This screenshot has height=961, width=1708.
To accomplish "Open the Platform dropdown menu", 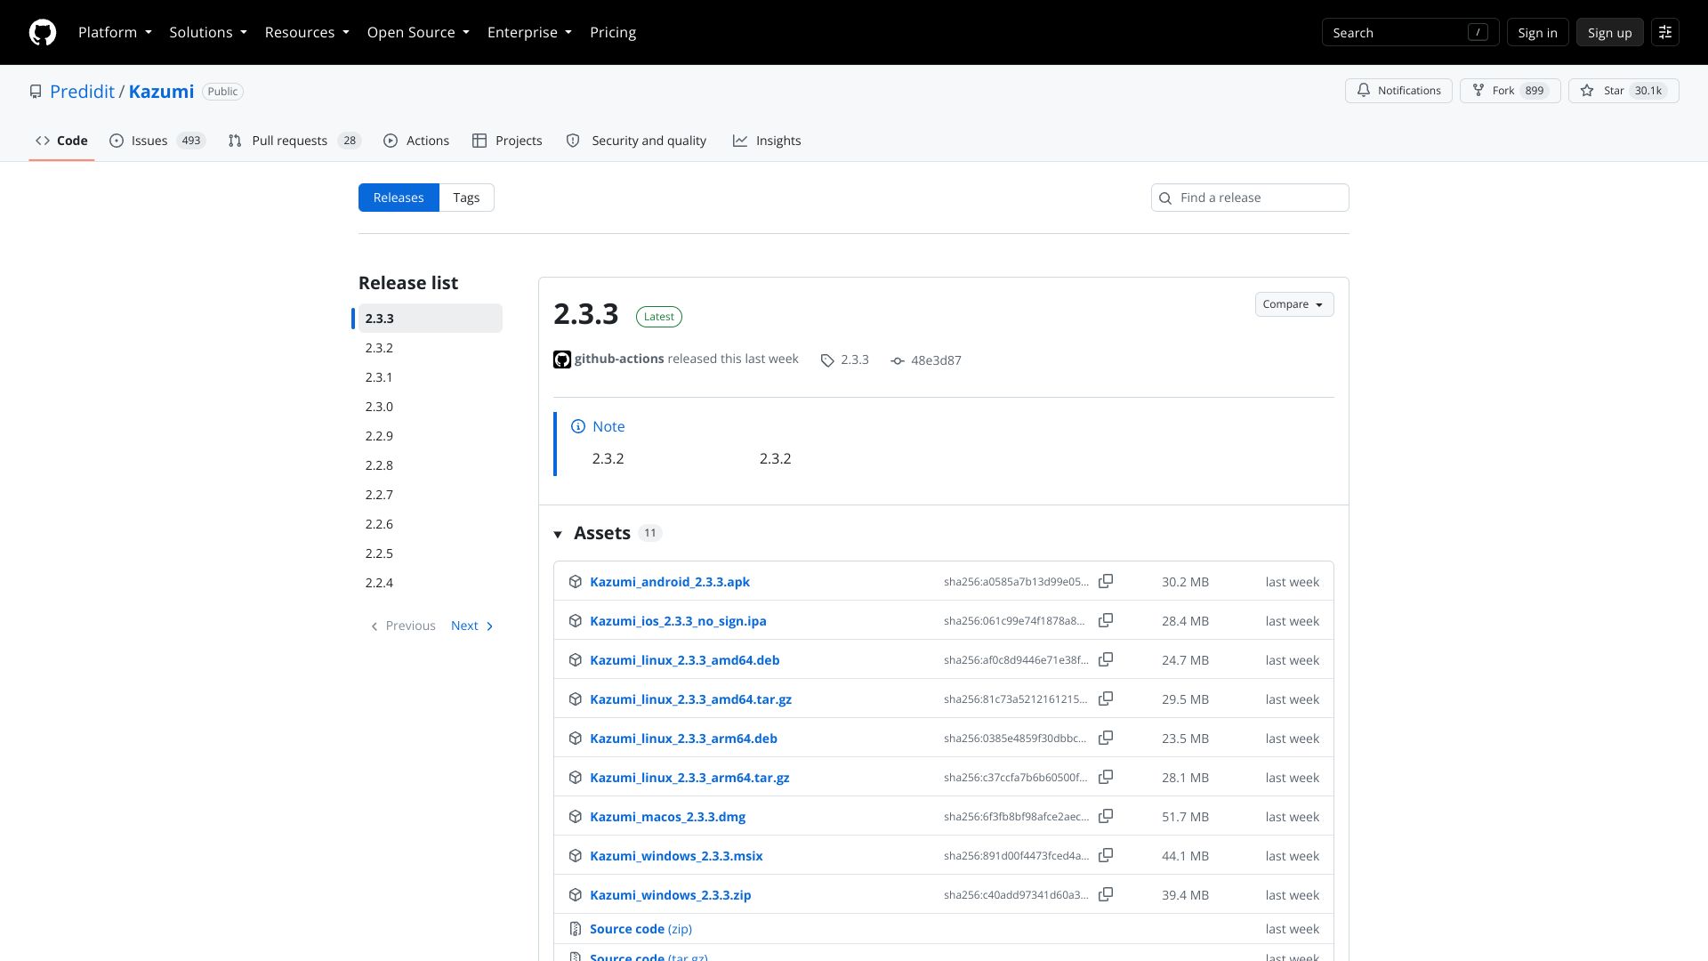I will coord(115,32).
